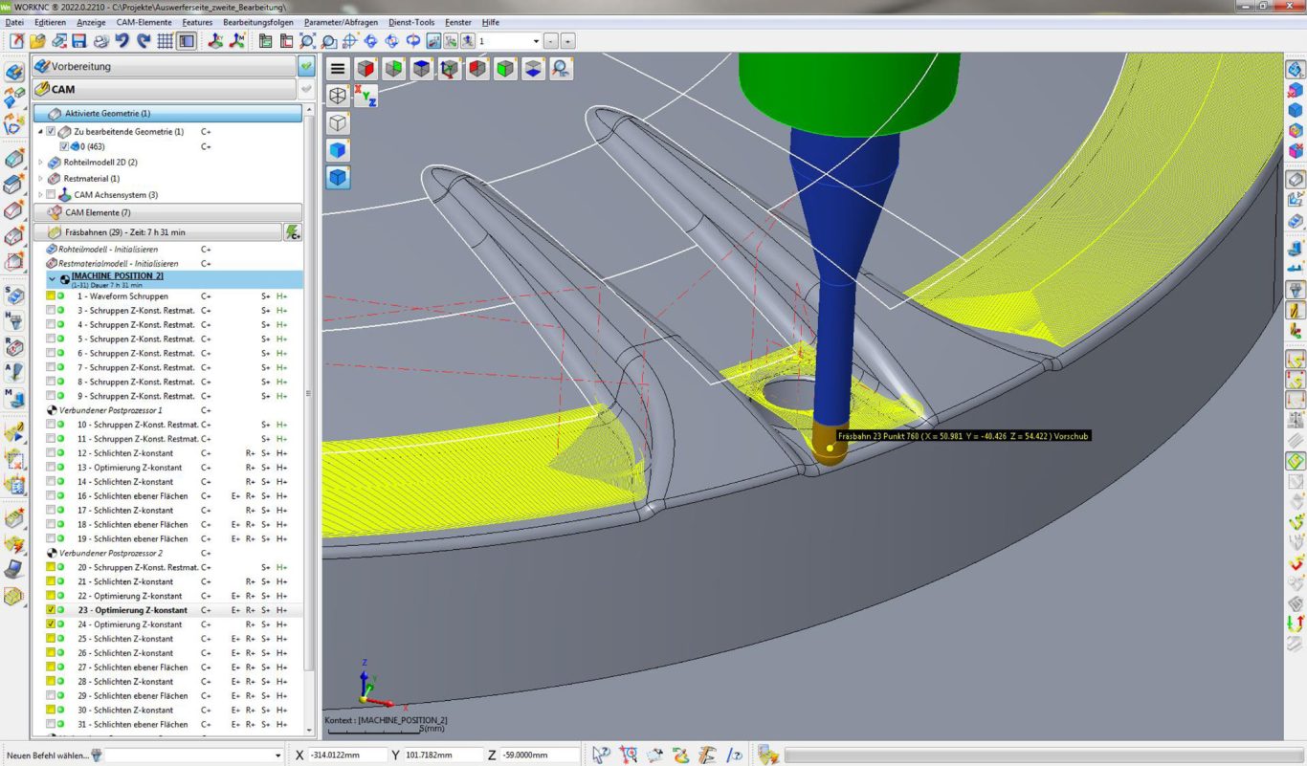
Task: Click the Undo arrow icon
Action: 122,41
